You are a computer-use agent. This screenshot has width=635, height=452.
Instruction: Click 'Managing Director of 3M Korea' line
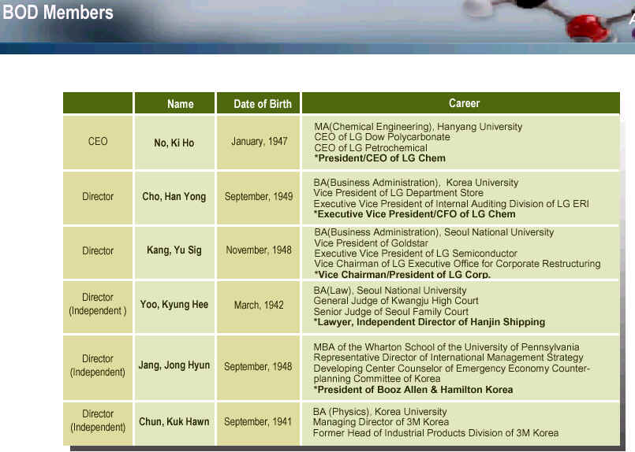pos(381,422)
